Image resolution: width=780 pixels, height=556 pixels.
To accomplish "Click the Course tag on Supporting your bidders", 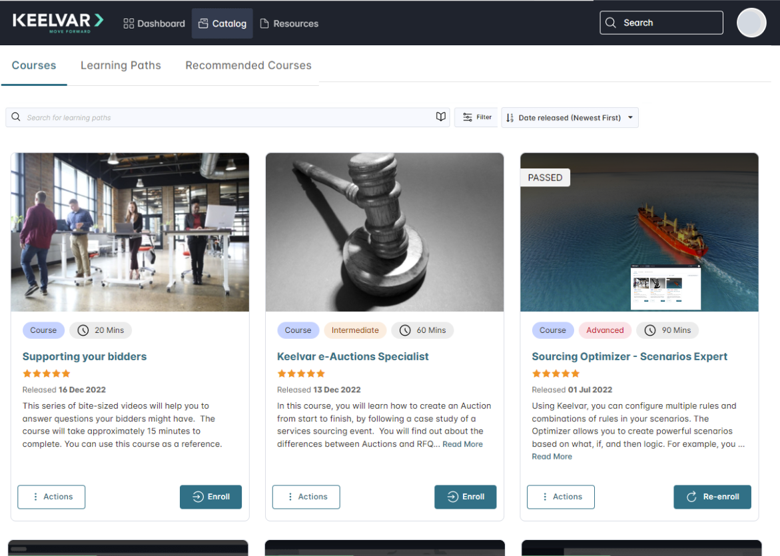I will 43,330.
